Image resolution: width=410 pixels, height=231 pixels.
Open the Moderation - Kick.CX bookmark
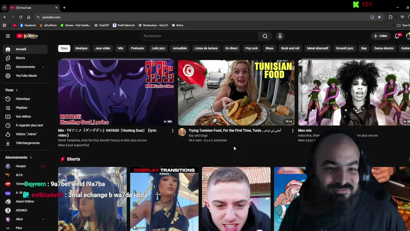tap(153, 25)
